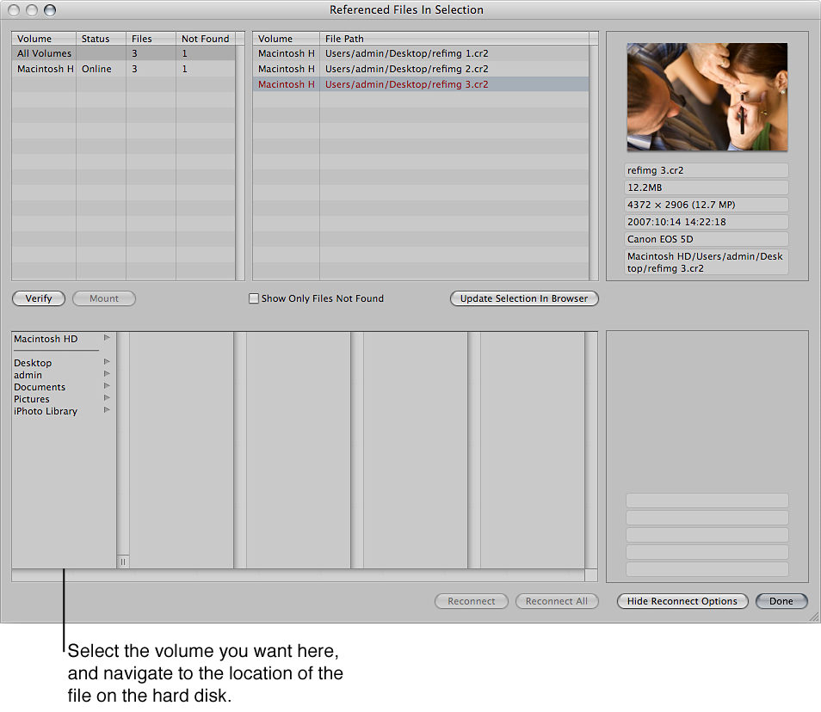The image size is (821, 712).
Task: Expand the iPhoto Library entry
Action: [107, 410]
